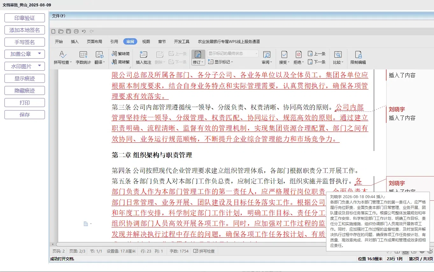This screenshot has width=434, height=272.
Task: Click the heading 第二章 组织架构与职责管理
Action: point(152,155)
